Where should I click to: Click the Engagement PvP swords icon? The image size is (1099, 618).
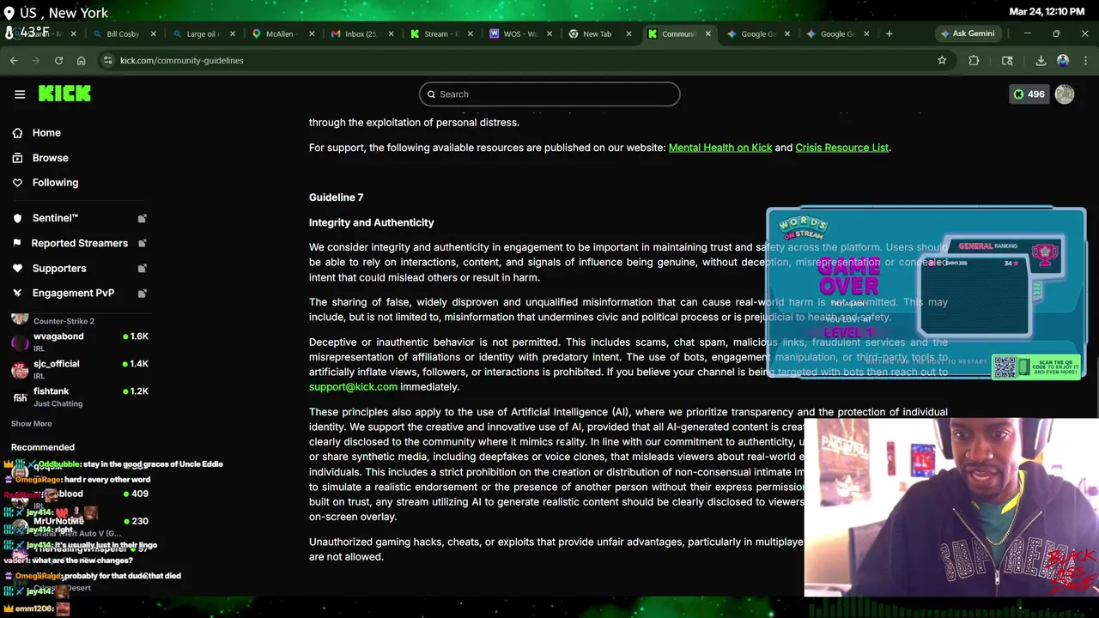pos(17,293)
